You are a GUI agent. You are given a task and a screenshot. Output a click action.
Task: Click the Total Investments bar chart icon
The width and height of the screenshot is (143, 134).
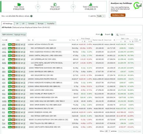click(90, 4)
